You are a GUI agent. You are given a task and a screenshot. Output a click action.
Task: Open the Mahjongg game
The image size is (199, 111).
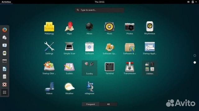[49, 28]
